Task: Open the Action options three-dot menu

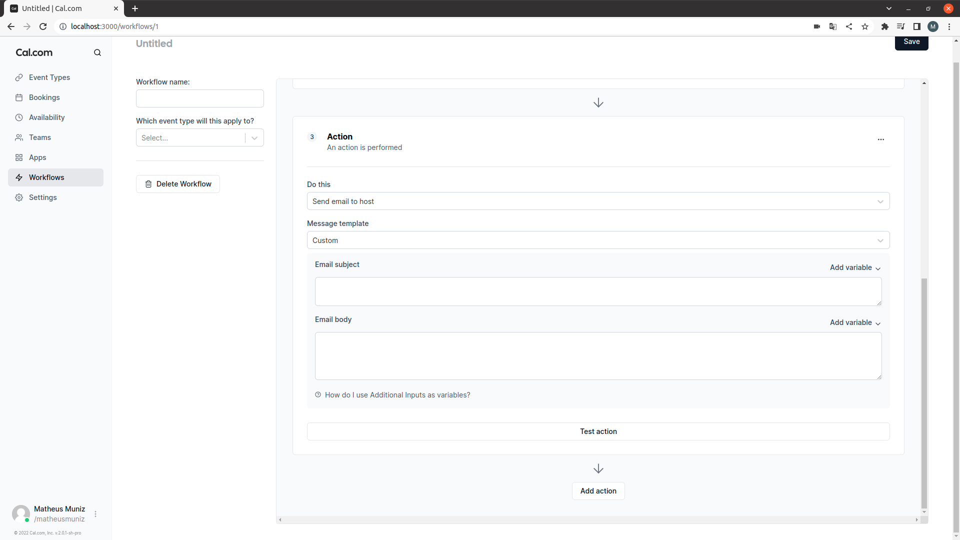Action: [x=880, y=139]
